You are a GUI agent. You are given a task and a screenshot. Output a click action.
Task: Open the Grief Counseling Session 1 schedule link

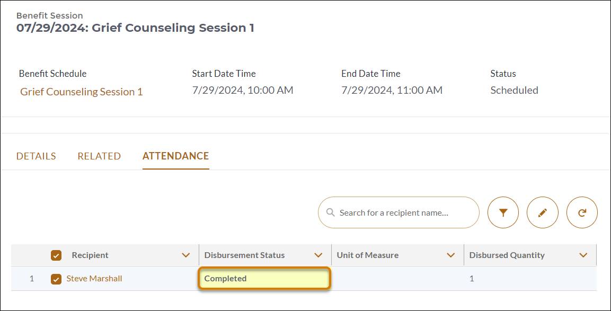click(81, 92)
